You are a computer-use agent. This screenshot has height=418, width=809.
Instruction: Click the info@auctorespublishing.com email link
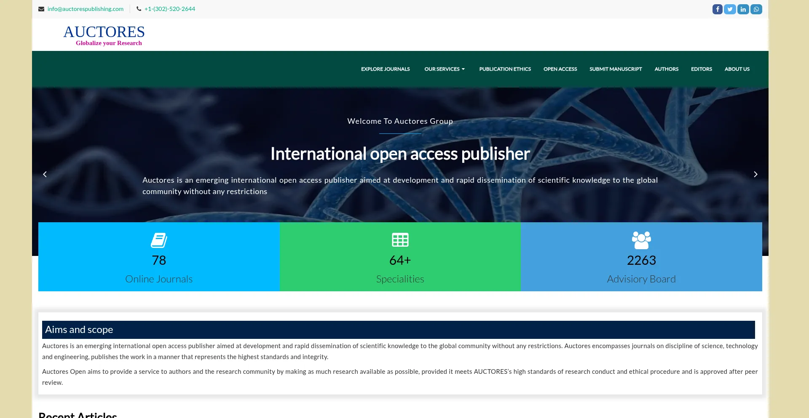[86, 9]
